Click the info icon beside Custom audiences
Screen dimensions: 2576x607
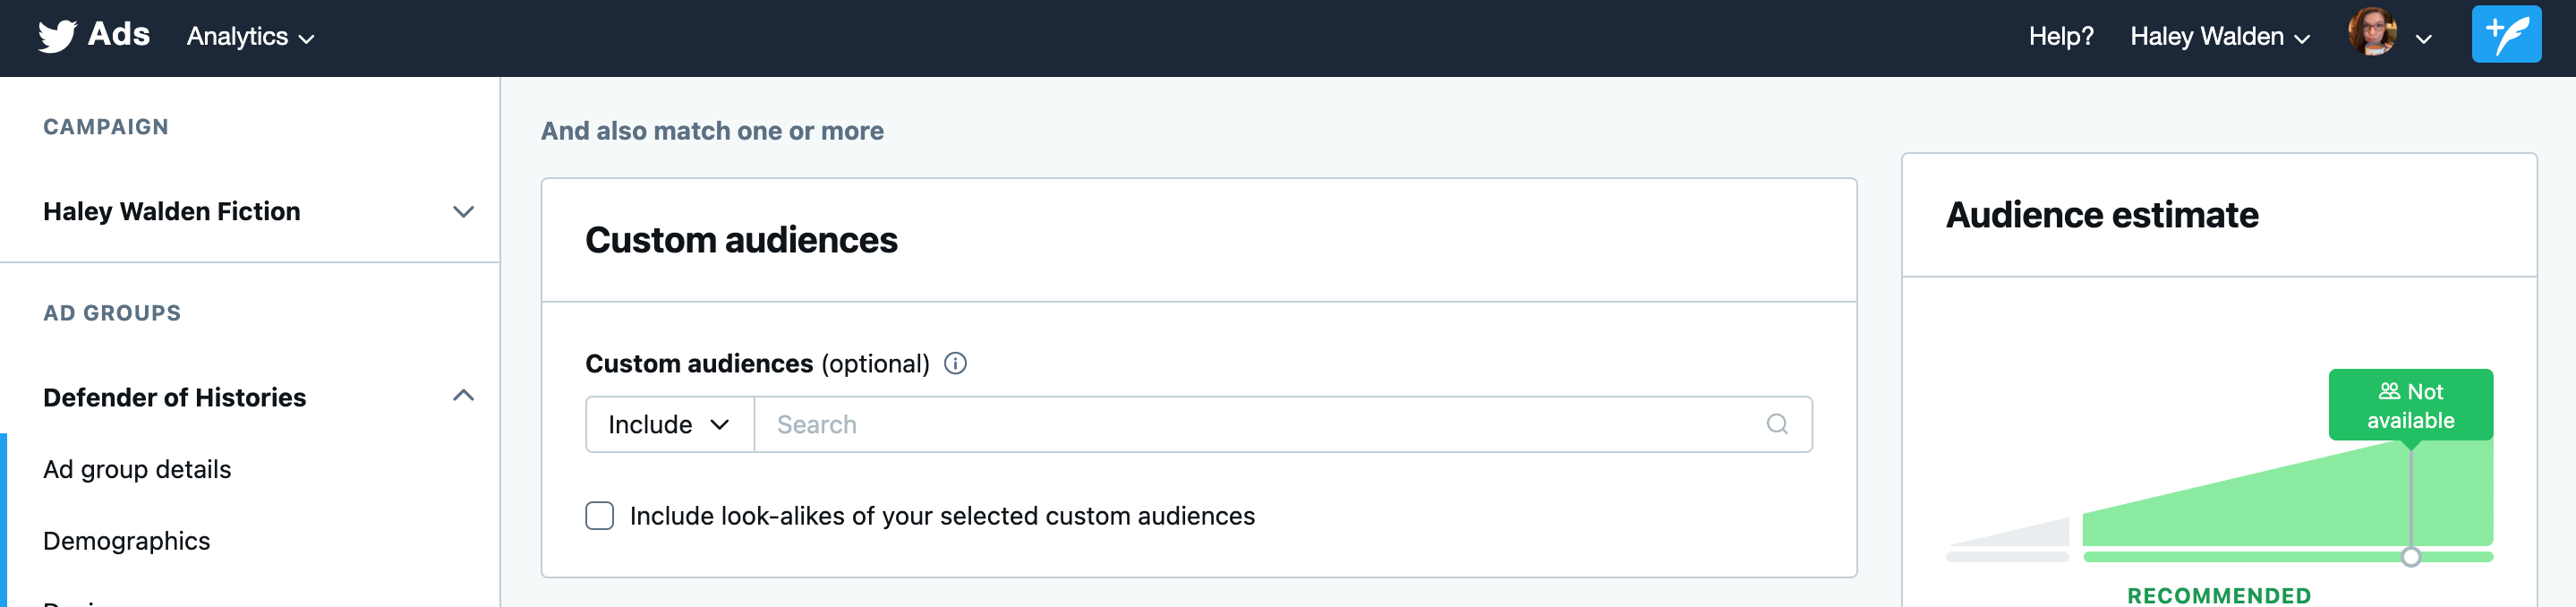point(955,363)
